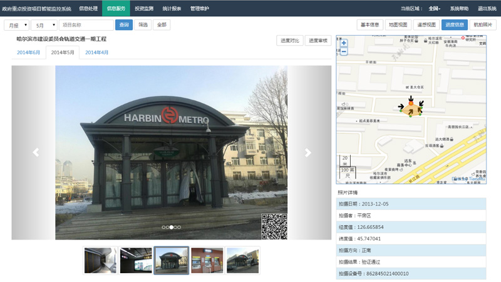Open 基本信息 view
Viewport: 501px width, 282px height.
369,25
